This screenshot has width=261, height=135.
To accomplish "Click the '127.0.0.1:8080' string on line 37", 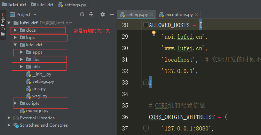I will 186,128.
